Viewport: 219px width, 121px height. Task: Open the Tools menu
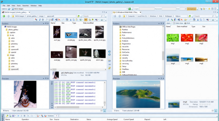19,6
